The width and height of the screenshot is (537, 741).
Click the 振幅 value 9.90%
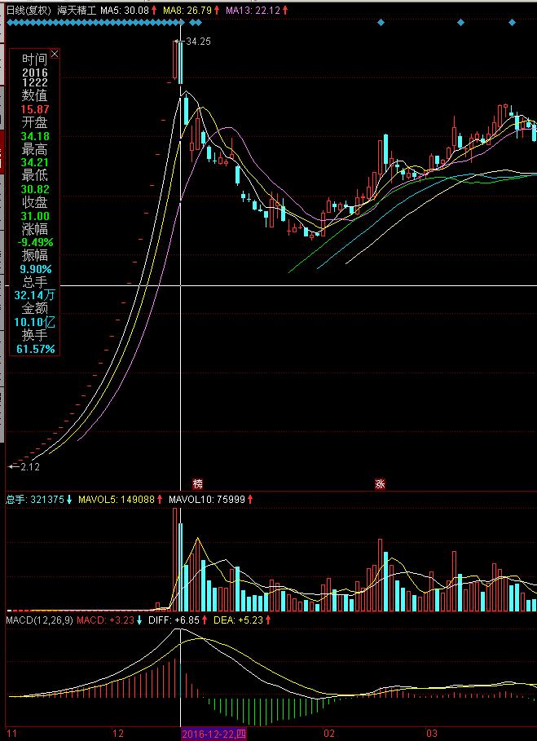(35, 269)
